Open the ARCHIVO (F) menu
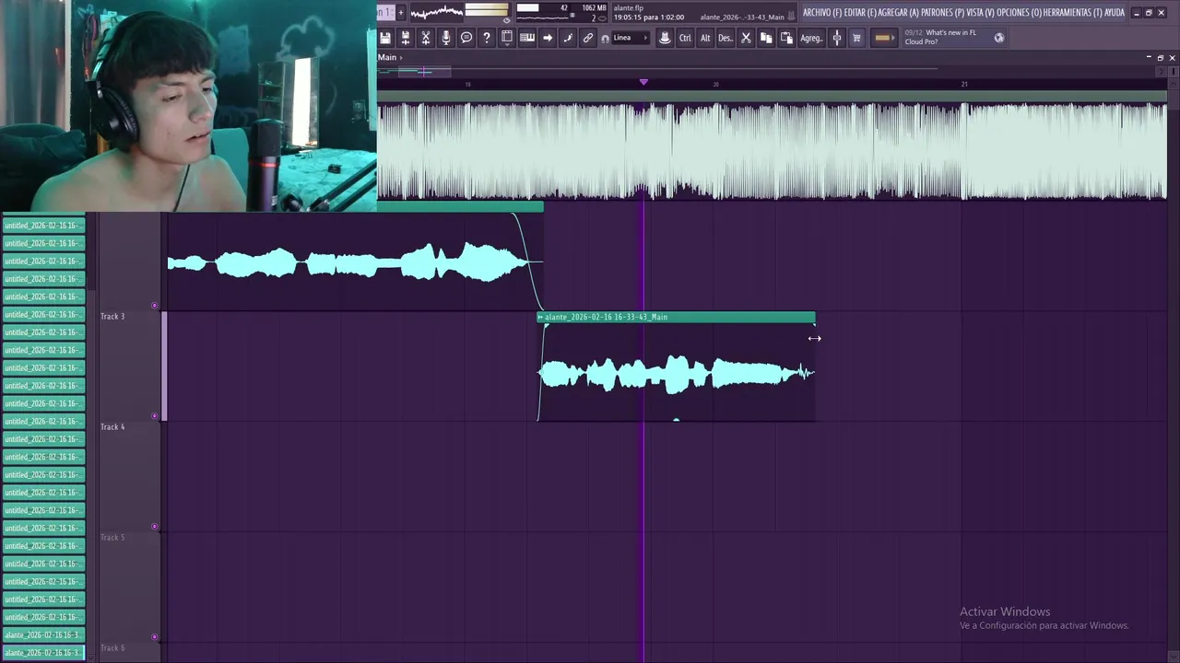The height and width of the screenshot is (663, 1180). 821,13
